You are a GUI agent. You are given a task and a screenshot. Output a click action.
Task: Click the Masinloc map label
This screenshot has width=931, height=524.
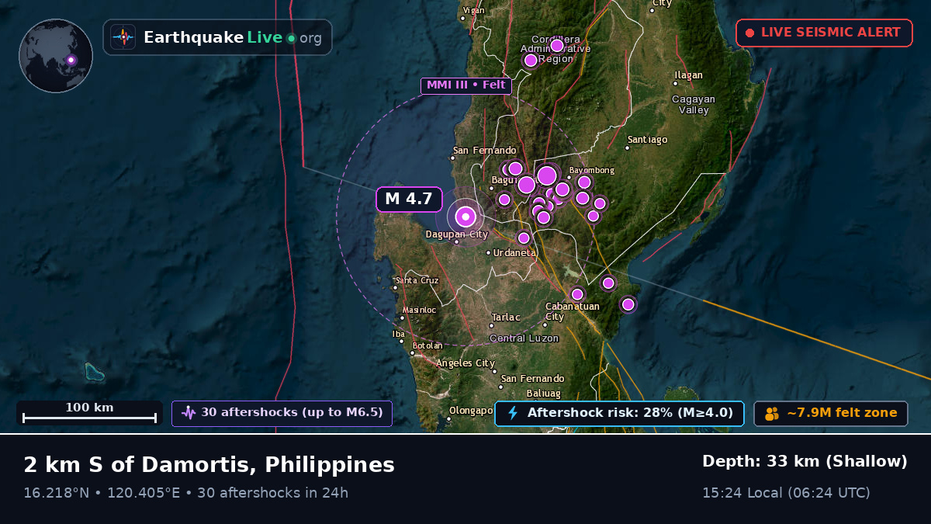click(419, 310)
